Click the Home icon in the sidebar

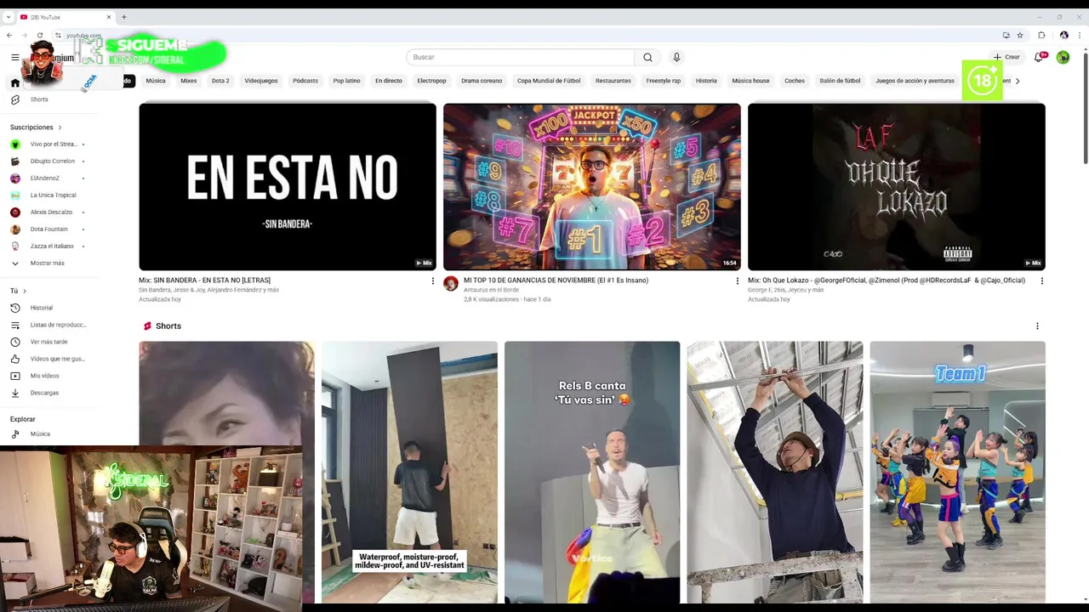pos(14,82)
